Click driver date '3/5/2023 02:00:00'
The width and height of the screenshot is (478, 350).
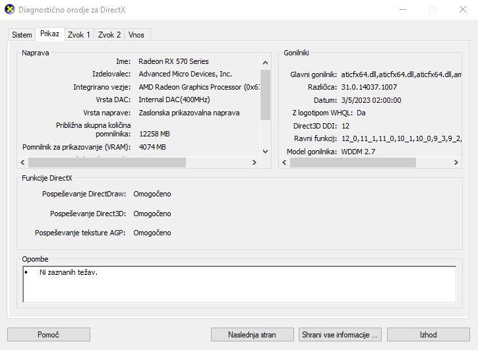click(371, 100)
